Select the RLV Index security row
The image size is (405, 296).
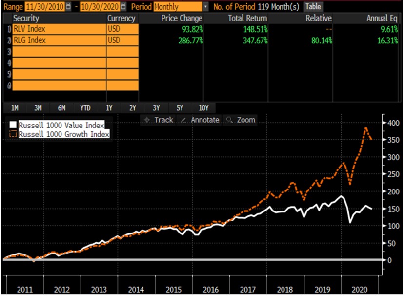(x=59, y=29)
